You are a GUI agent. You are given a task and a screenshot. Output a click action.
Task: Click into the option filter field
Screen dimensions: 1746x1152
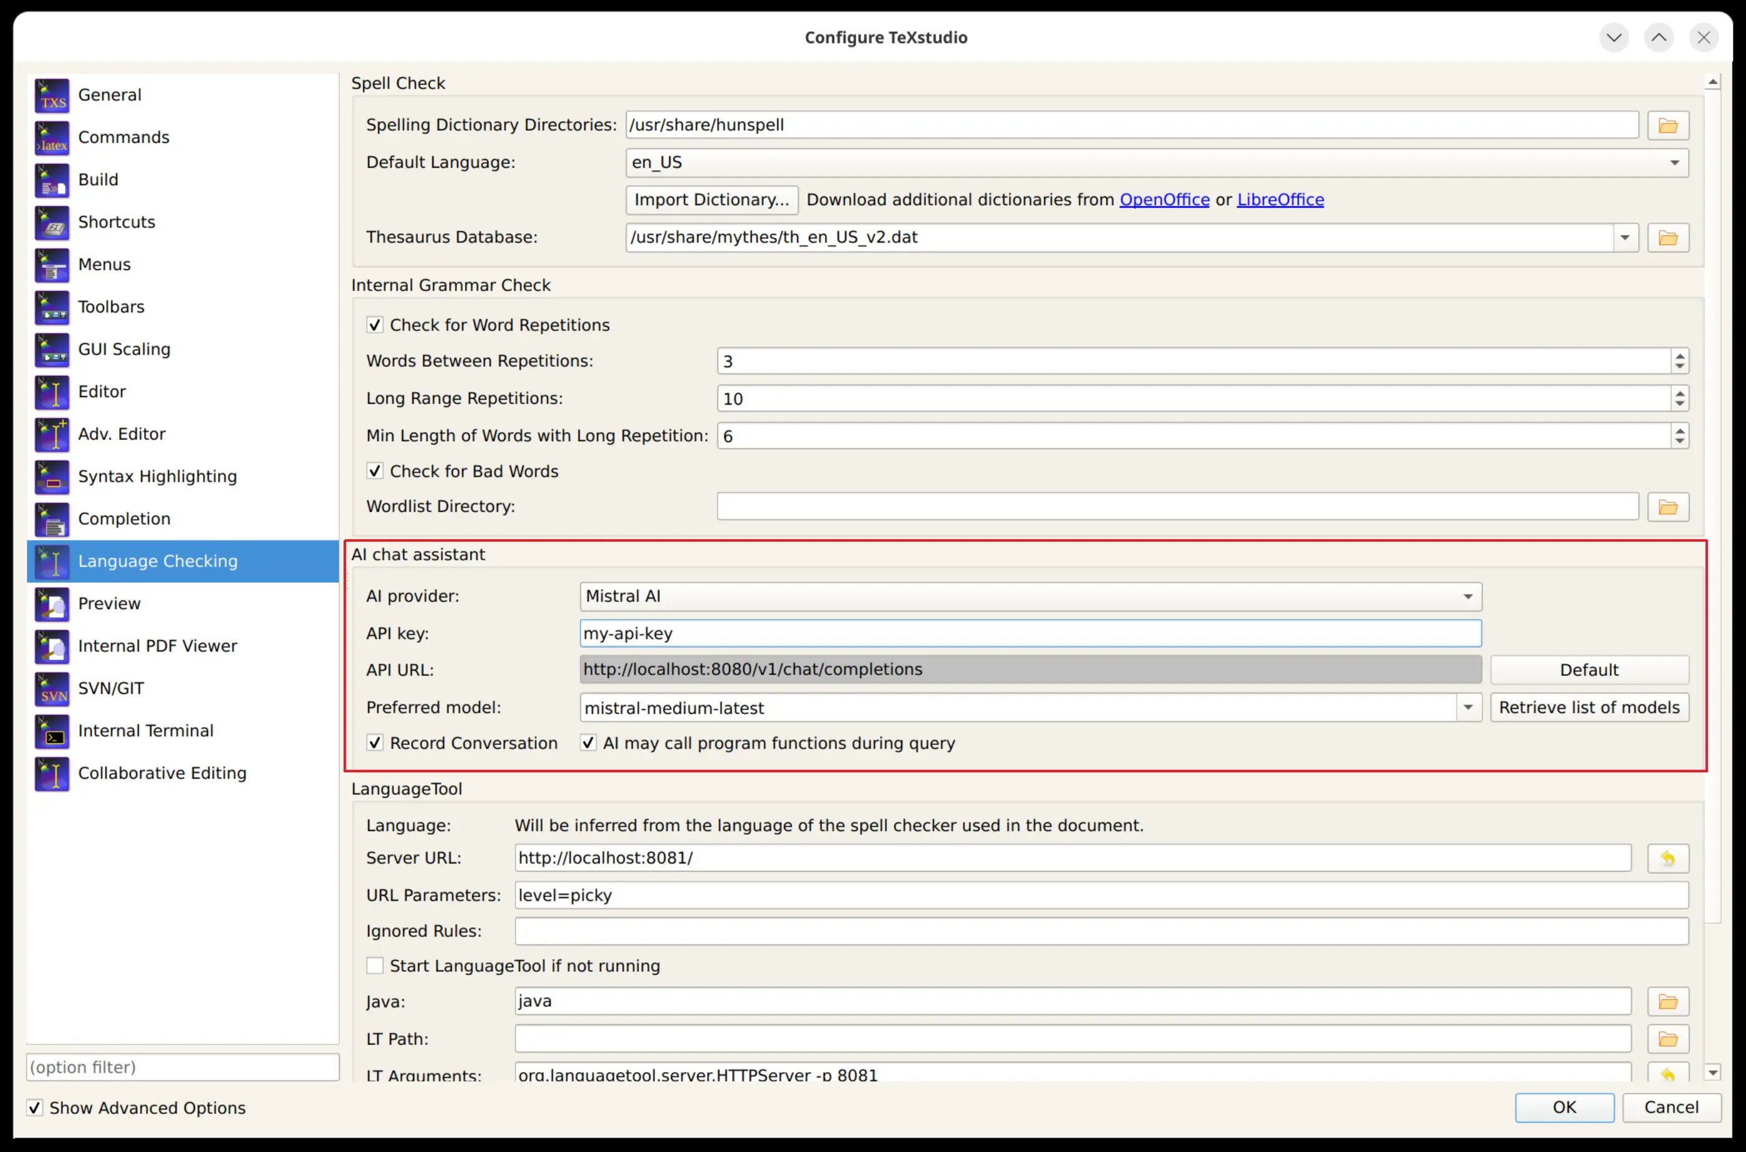click(182, 1067)
